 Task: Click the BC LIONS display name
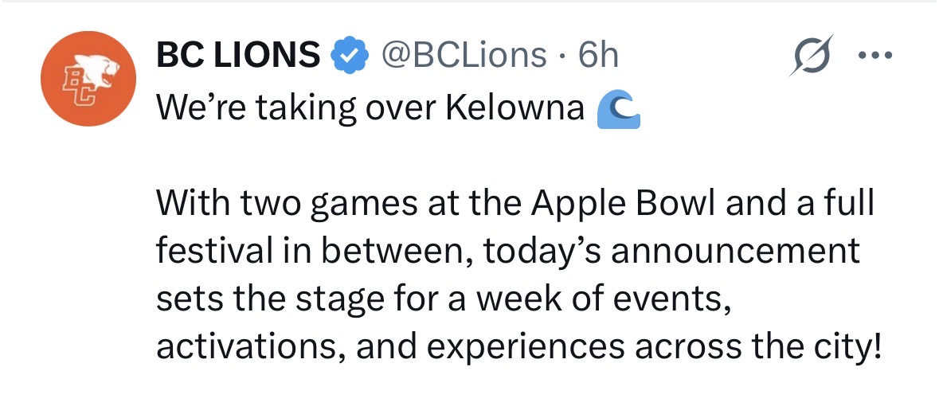click(x=238, y=55)
